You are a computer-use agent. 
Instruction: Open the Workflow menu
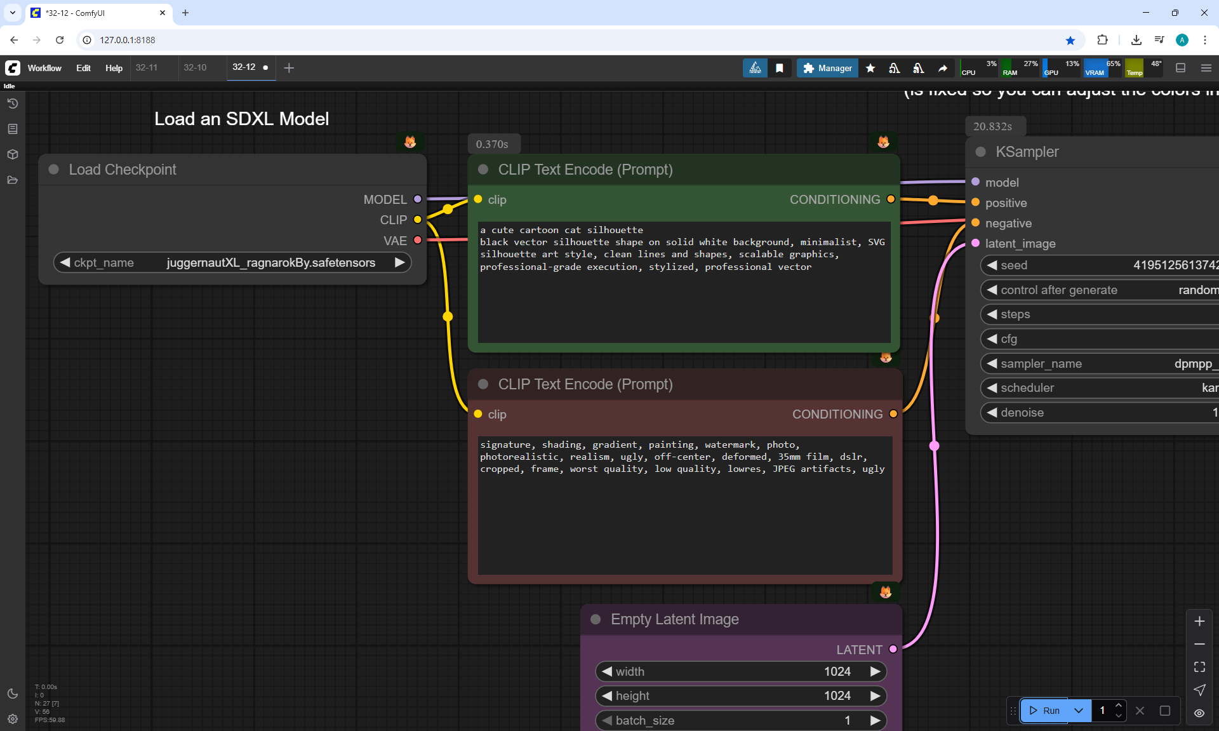44,68
